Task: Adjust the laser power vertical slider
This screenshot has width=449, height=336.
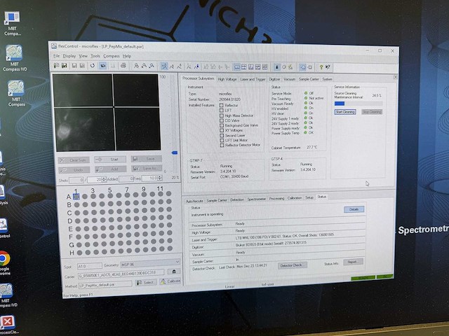Action: coord(175,152)
